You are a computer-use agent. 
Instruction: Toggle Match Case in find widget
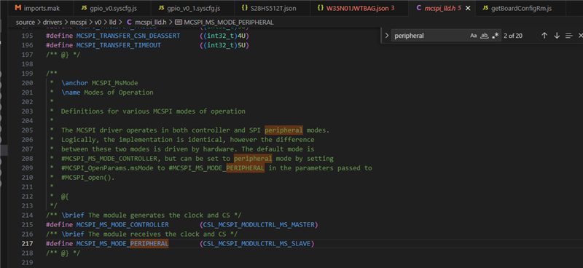(473, 36)
